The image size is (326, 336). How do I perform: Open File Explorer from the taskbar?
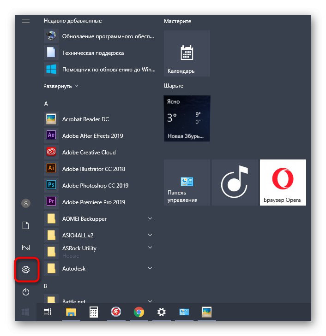point(71,312)
